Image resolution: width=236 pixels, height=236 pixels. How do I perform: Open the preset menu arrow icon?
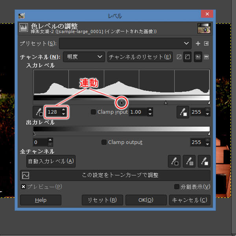click(x=206, y=44)
